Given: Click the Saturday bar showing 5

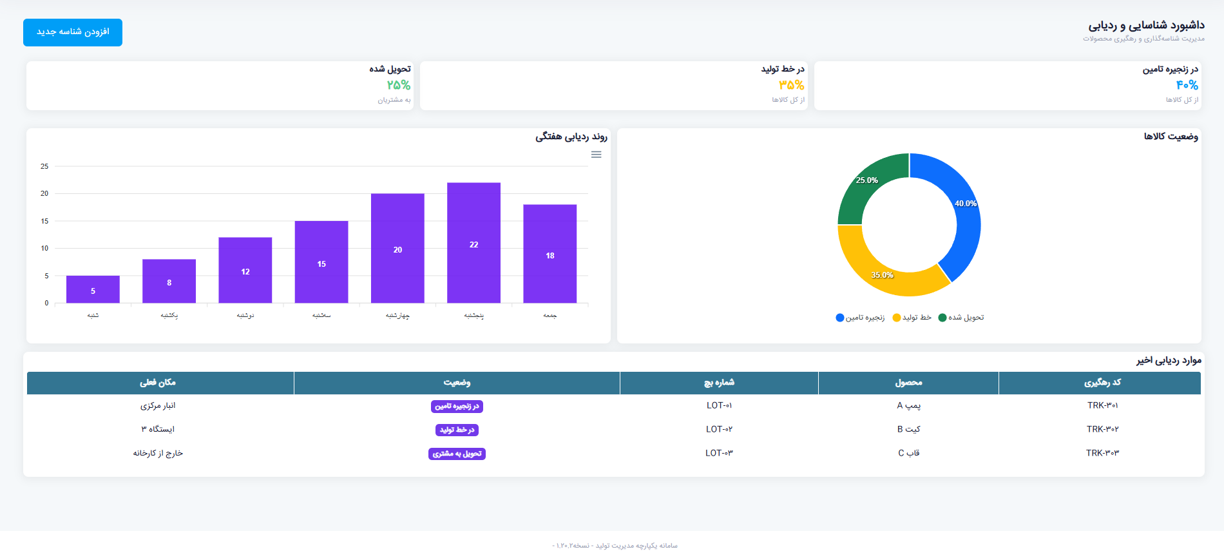Looking at the screenshot, I should (x=93, y=289).
